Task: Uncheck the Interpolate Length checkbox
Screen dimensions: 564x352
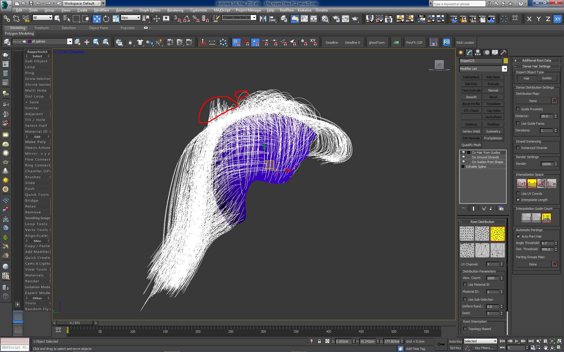Action: pos(518,200)
